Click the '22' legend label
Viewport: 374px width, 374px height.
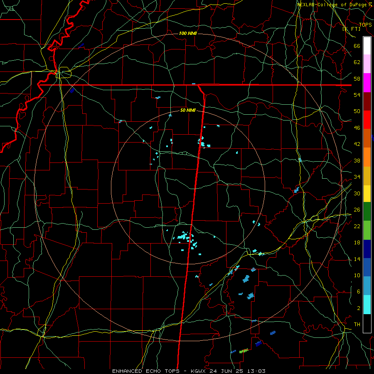[357, 226]
